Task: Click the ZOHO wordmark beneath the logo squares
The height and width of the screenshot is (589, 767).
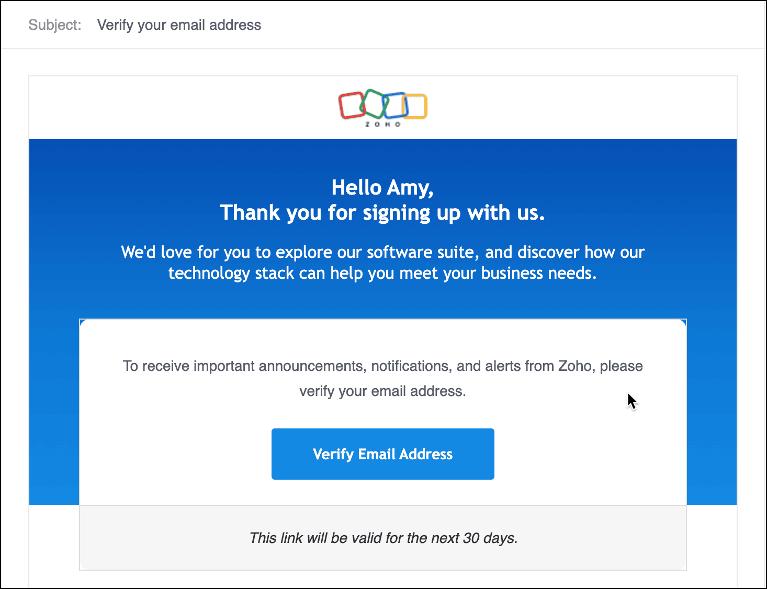Action: click(382, 124)
